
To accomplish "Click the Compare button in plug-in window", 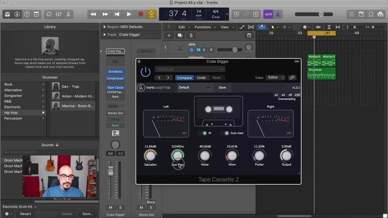I will pyautogui.click(x=184, y=78).
